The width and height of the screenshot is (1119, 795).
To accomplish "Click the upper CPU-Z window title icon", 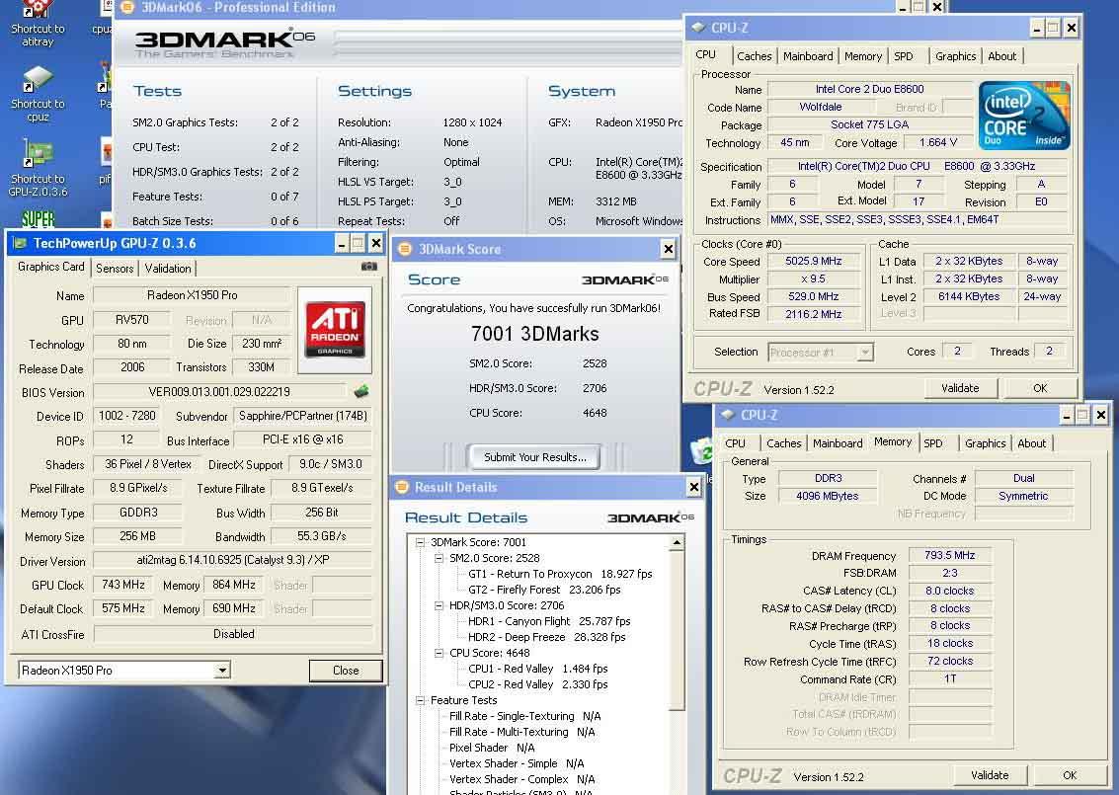I will point(698,28).
